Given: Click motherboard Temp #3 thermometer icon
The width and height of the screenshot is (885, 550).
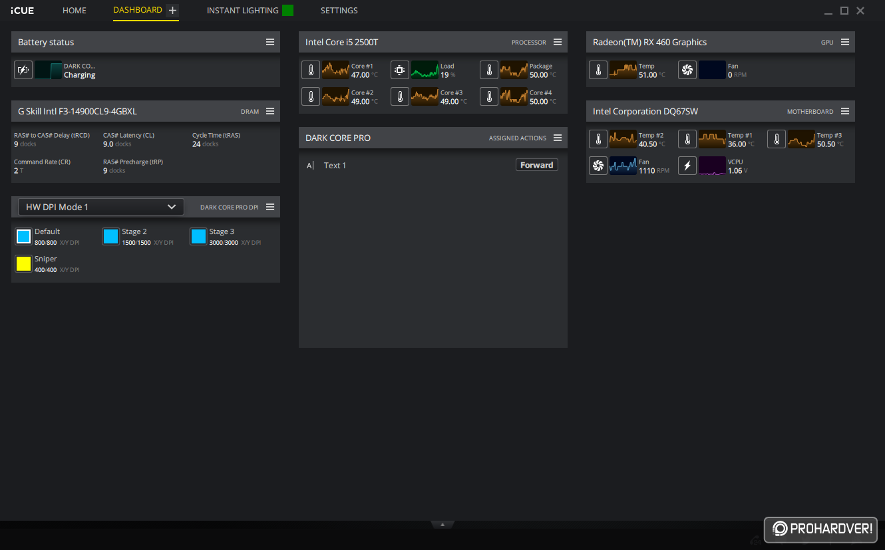Looking at the screenshot, I should point(777,139).
